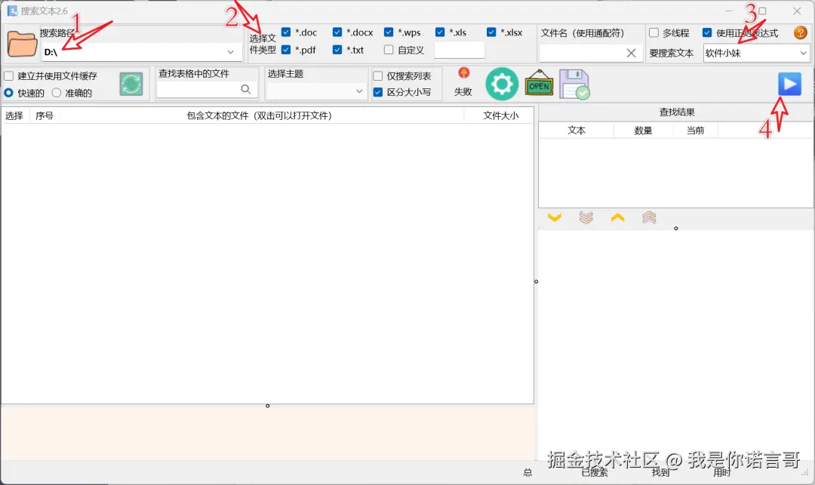Click the double up chevron icon
The height and width of the screenshot is (485, 815).
pos(649,217)
